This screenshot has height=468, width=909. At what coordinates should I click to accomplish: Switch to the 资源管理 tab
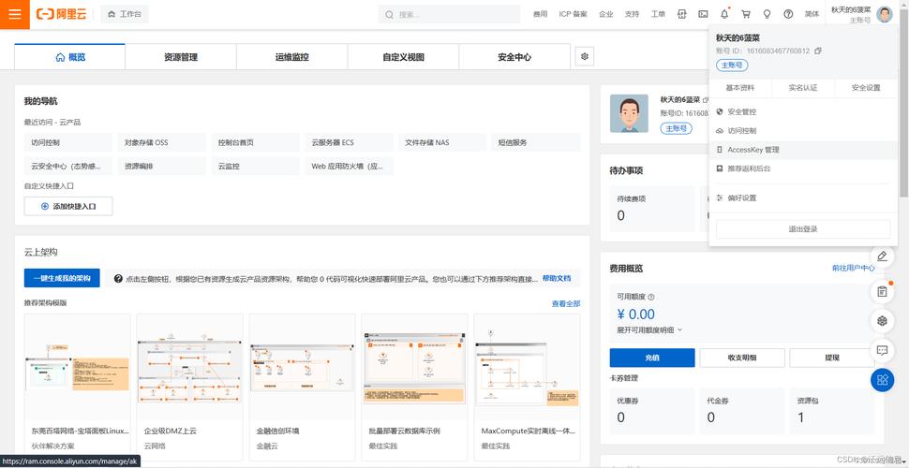181,57
